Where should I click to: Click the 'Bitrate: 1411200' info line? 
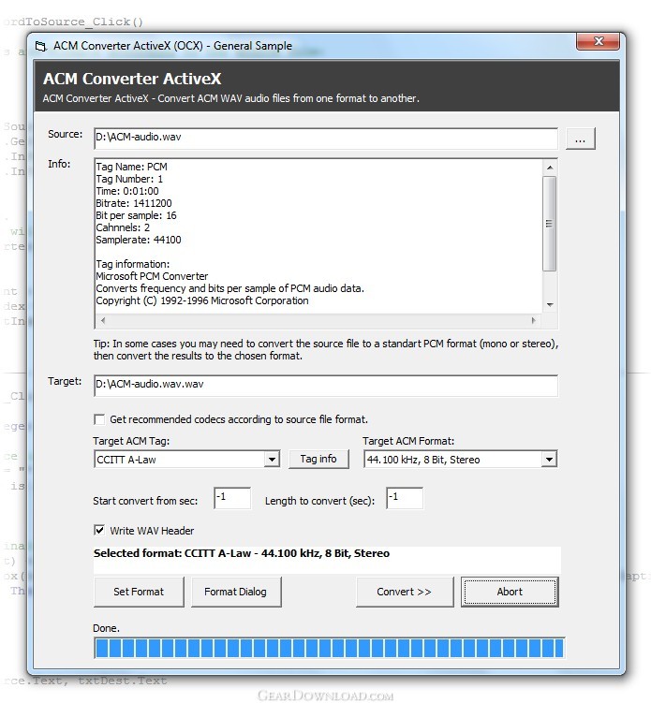[134, 203]
